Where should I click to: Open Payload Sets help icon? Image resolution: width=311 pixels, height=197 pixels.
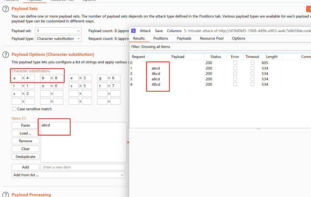pos(6,9)
